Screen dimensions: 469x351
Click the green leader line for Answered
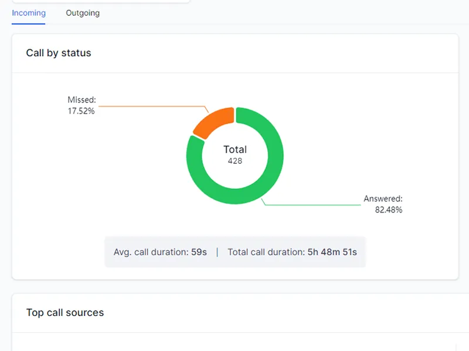(317, 205)
